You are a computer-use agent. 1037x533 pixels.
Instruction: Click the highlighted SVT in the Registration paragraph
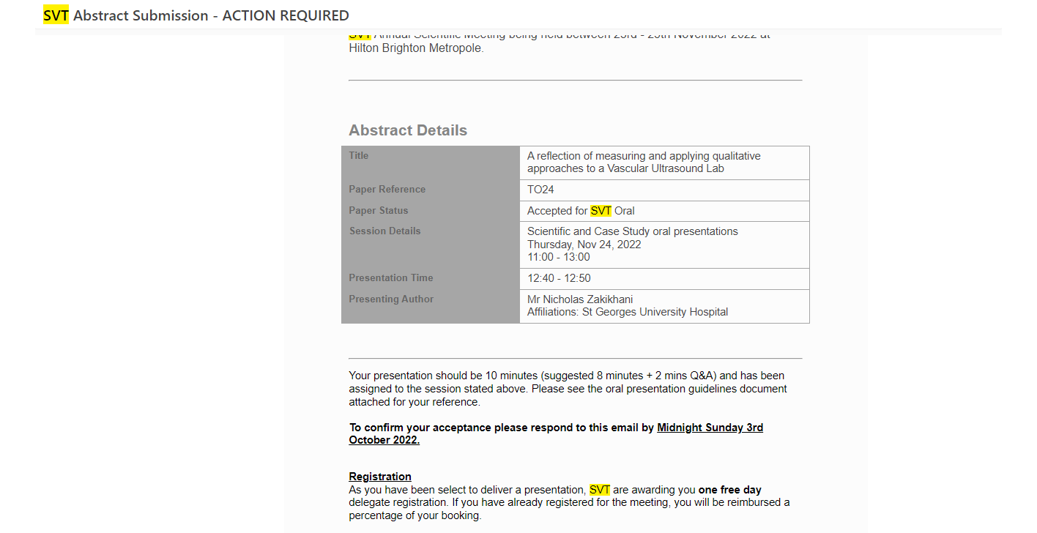point(600,490)
